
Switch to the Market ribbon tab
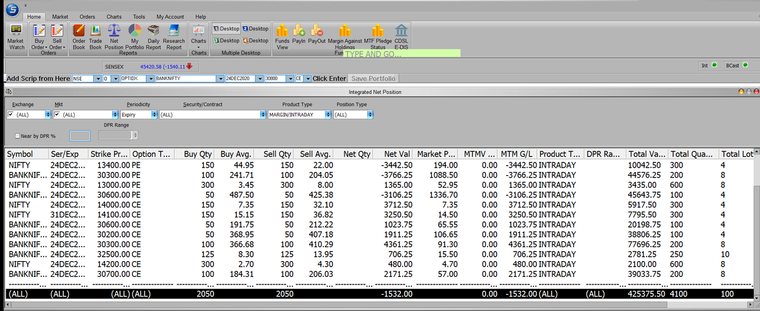pyautogui.click(x=60, y=16)
